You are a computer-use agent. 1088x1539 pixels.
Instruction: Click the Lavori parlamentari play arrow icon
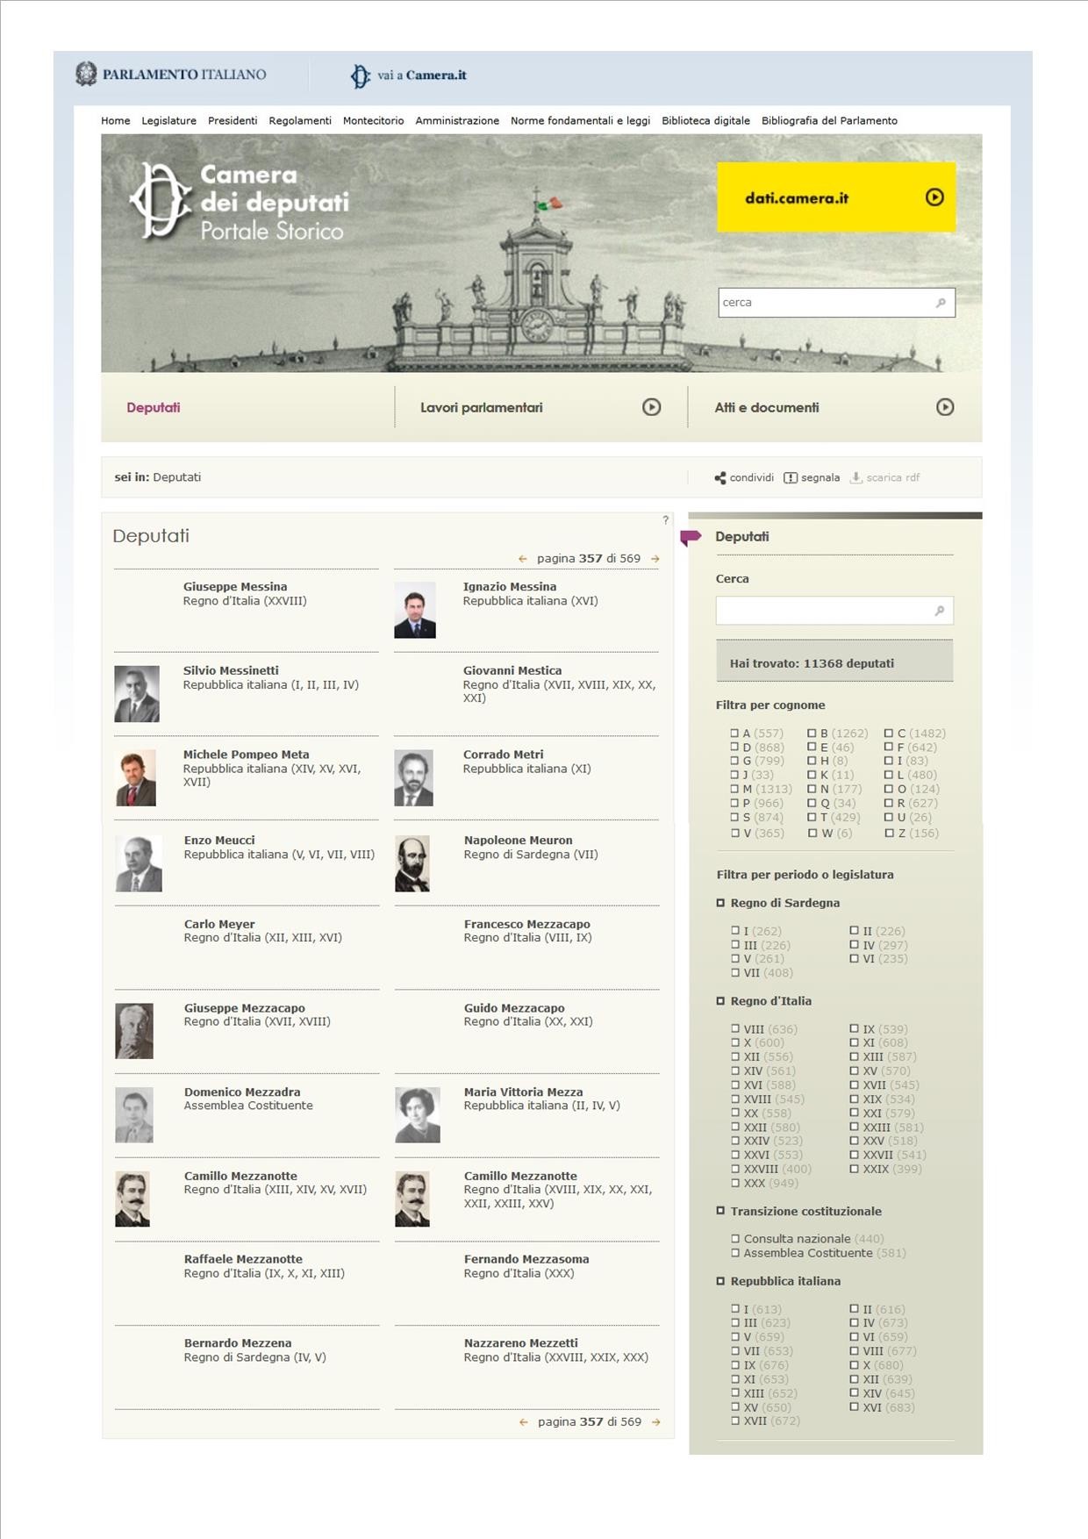pyautogui.click(x=651, y=407)
